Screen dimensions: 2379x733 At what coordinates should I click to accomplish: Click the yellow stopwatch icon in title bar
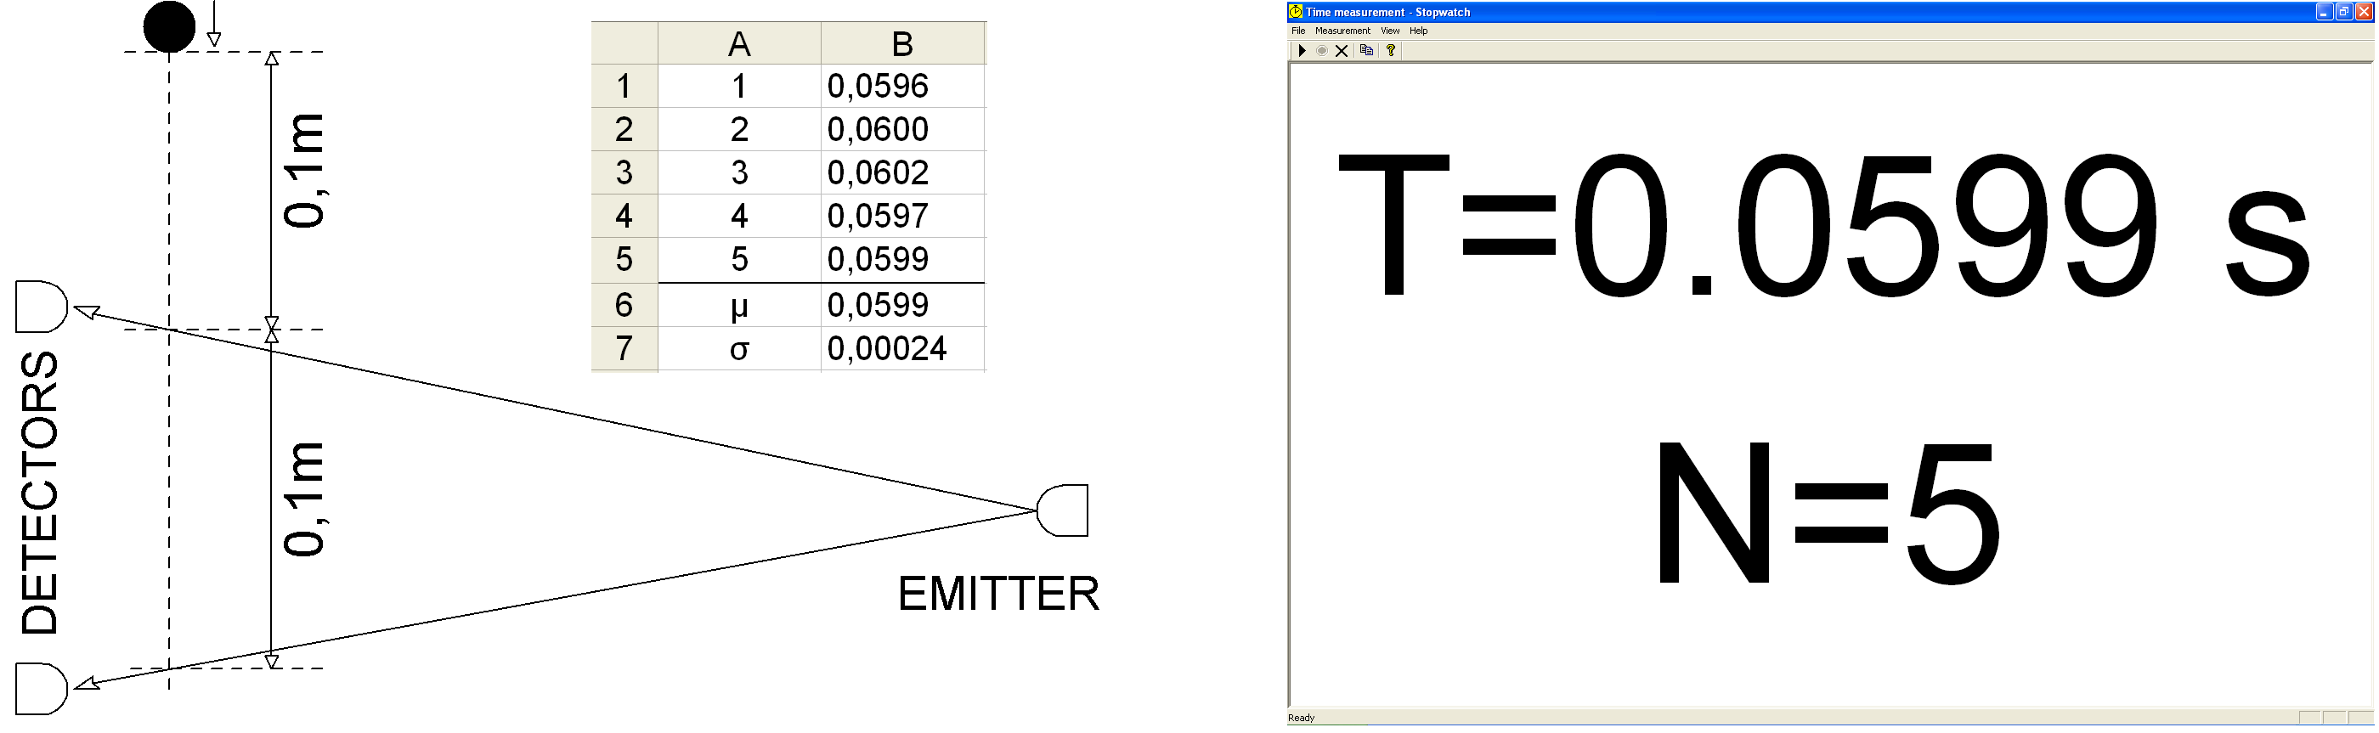pyautogui.click(x=1296, y=12)
